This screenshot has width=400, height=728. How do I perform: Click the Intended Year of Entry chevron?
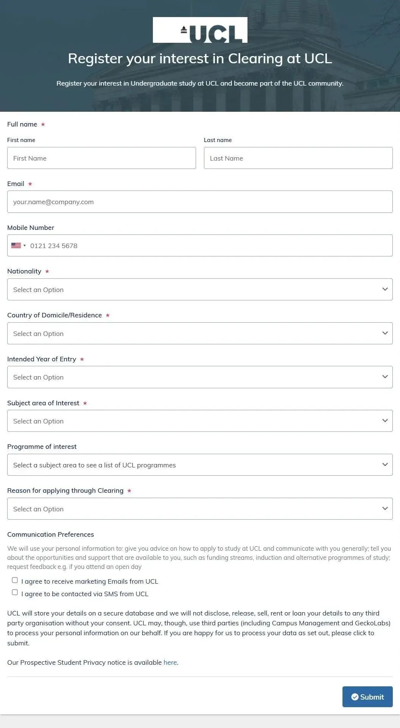385,377
